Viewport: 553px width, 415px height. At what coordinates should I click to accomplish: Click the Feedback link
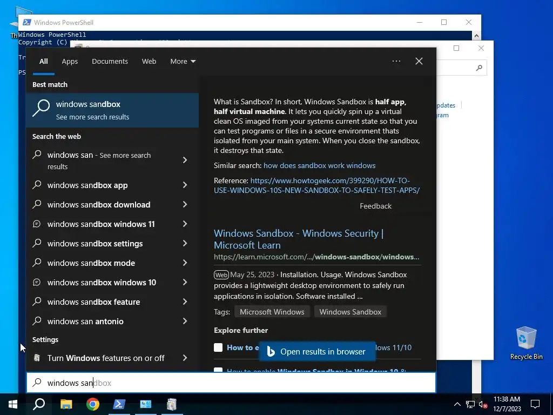click(x=375, y=206)
